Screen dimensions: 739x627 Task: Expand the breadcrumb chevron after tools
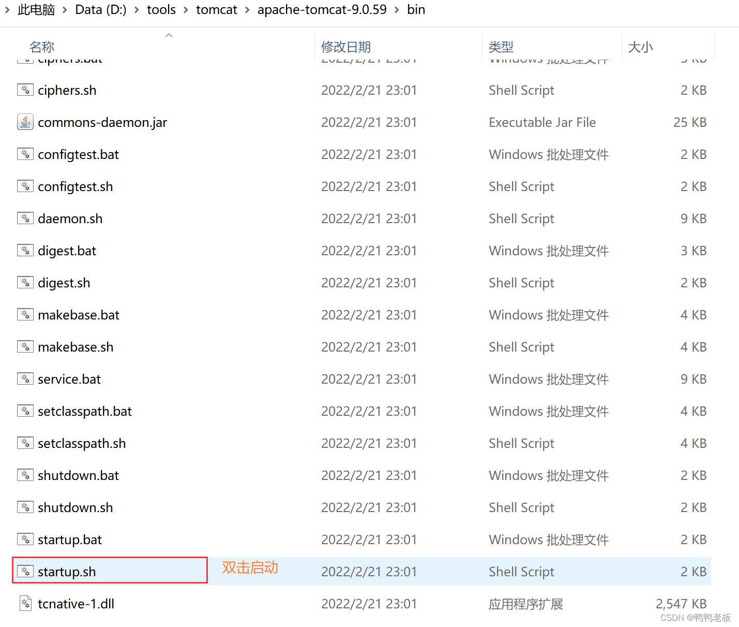pyautogui.click(x=185, y=9)
